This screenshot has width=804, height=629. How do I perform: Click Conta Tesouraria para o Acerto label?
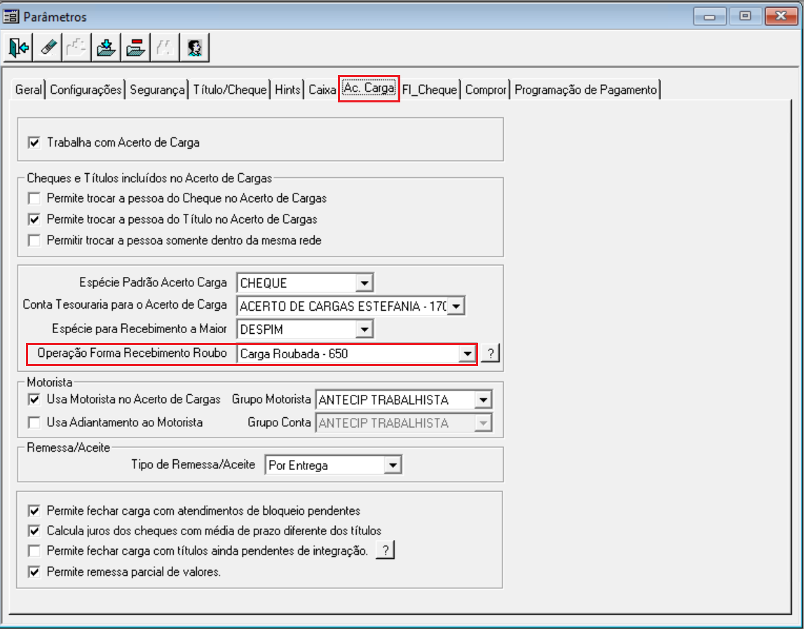pyautogui.click(x=125, y=304)
